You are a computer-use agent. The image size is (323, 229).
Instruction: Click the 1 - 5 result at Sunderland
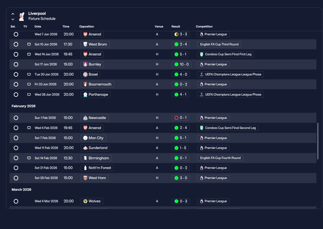180,148
